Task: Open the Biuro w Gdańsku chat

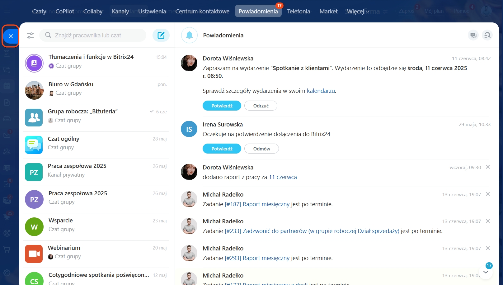Action: [x=96, y=90]
